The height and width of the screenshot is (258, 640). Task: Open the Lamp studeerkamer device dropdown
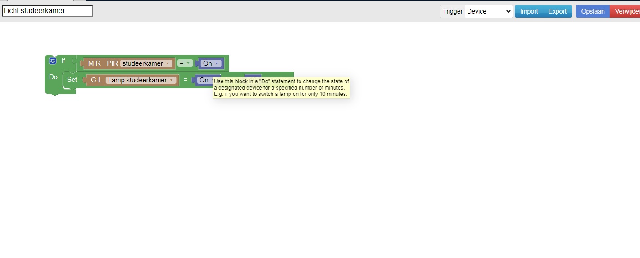141,80
